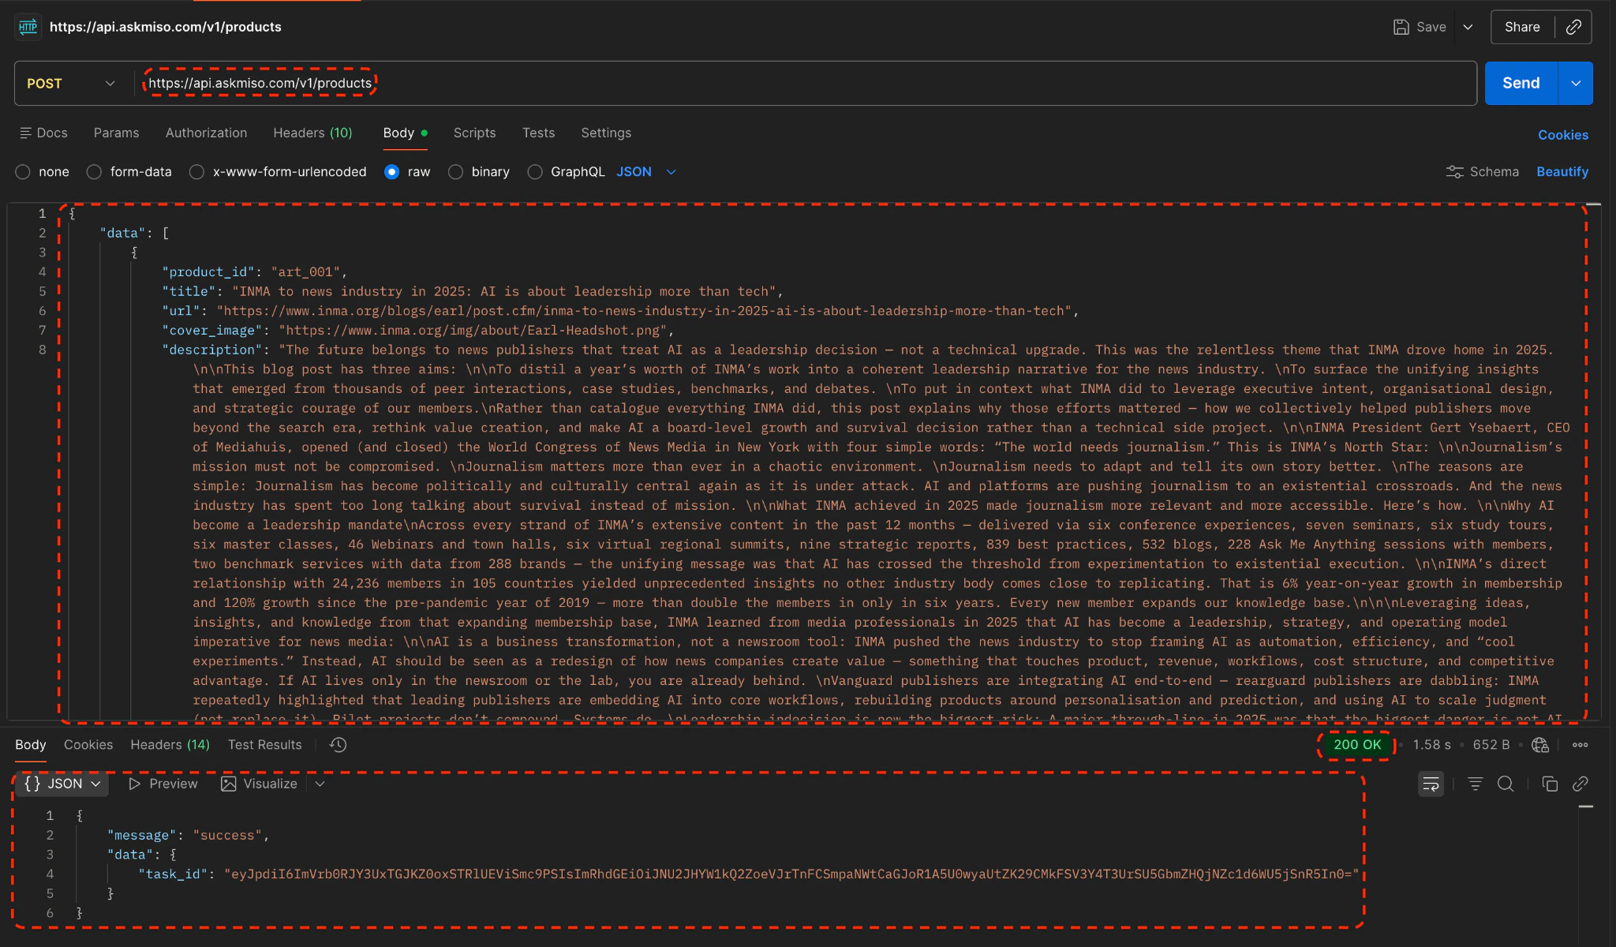Open response history using the clock icon

click(337, 744)
